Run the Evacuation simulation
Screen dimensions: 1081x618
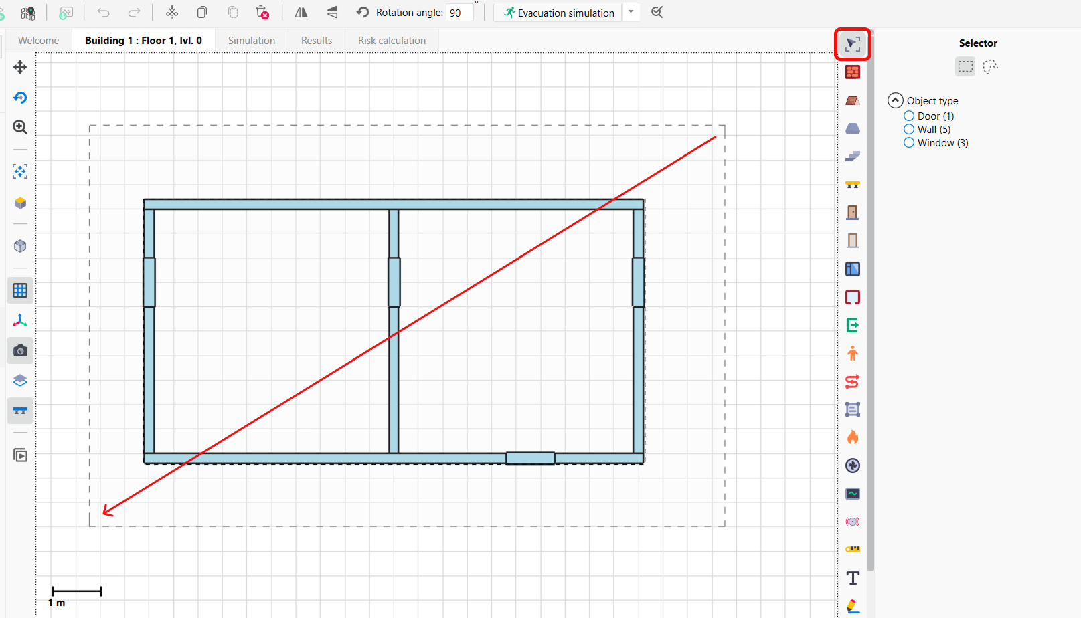558,13
